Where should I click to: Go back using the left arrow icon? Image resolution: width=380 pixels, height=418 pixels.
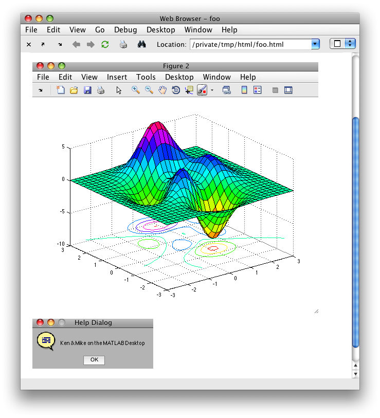tap(76, 45)
